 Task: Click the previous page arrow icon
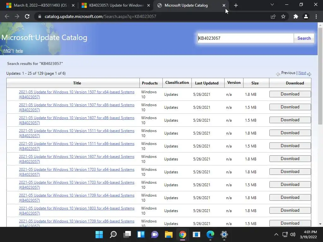pyautogui.click(x=278, y=74)
